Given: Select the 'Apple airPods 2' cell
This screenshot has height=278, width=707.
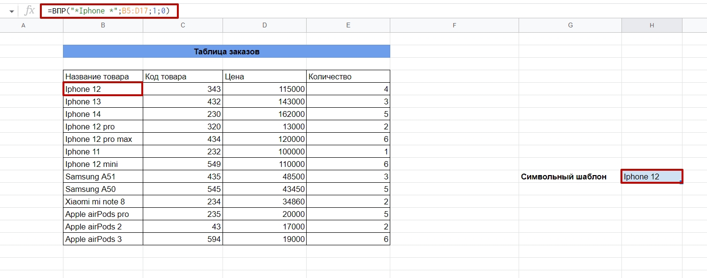Looking at the screenshot, I should (x=103, y=227).
